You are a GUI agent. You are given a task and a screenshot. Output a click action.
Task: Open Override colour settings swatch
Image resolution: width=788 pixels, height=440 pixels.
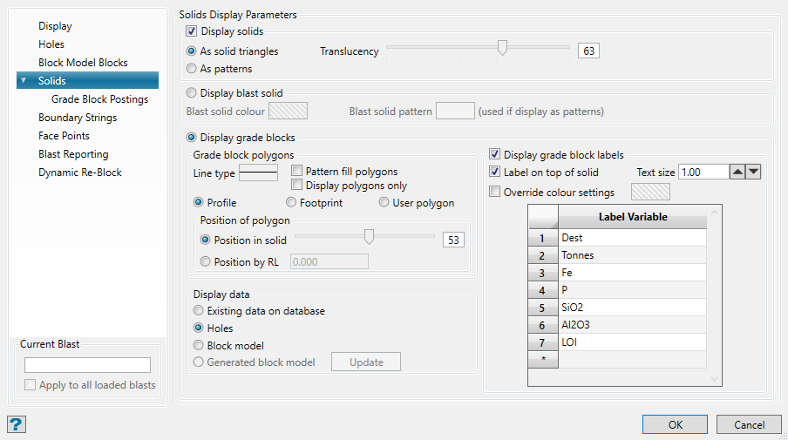click(651, 192)
